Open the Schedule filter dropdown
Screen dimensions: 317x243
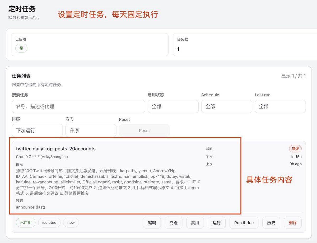click(x=226, y=106)
